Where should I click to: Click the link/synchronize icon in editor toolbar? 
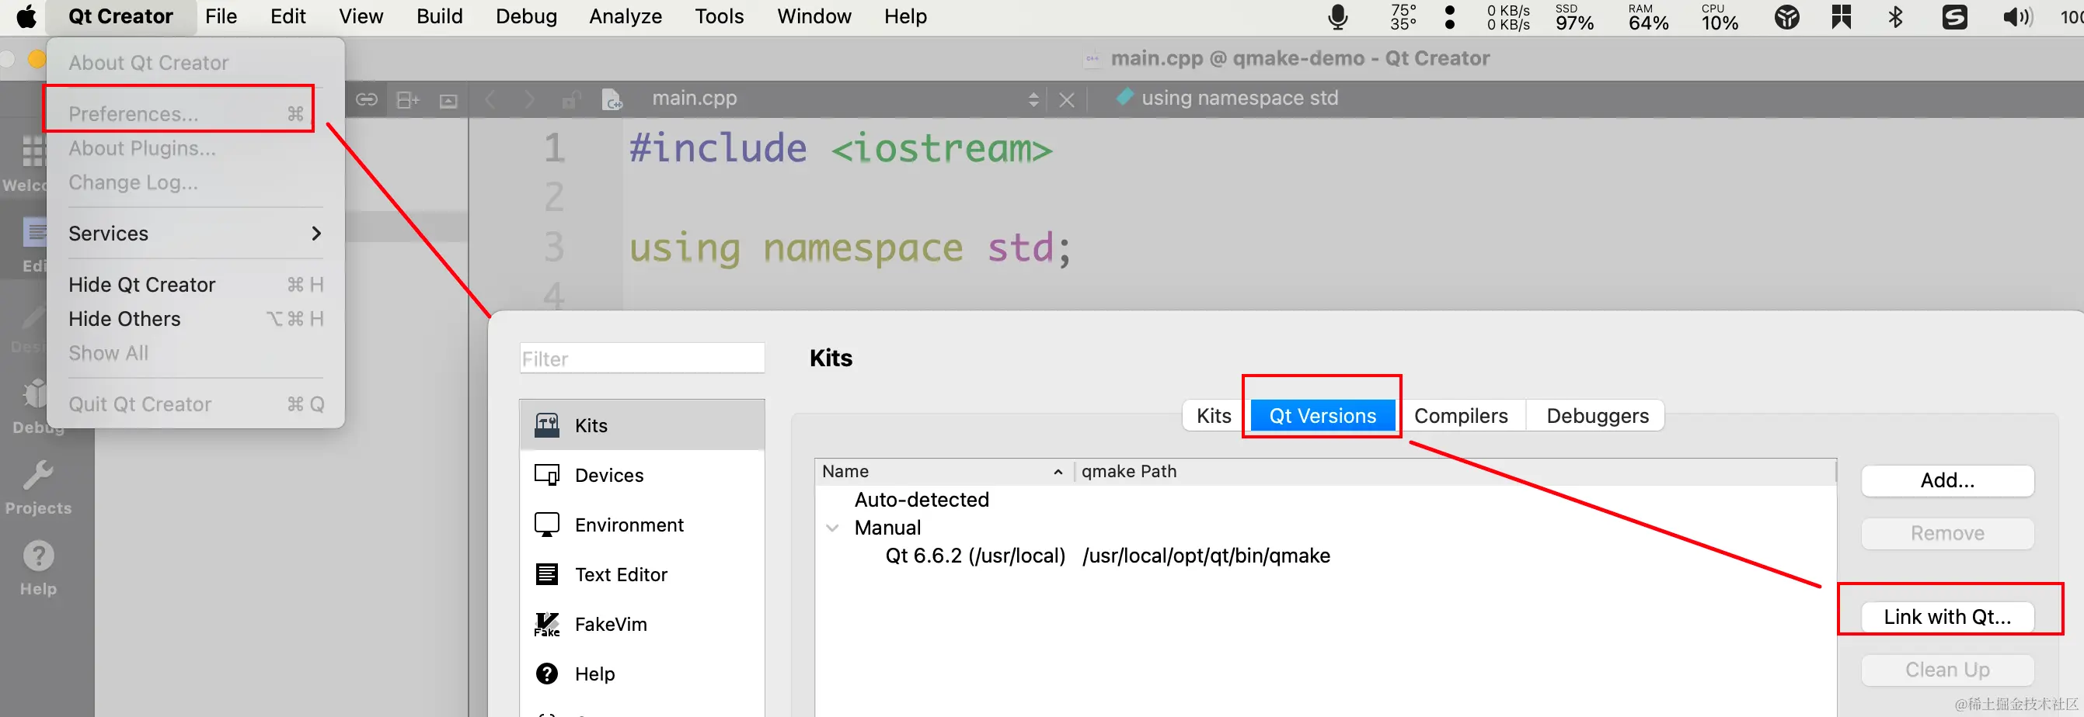click(x=367, y=99)
